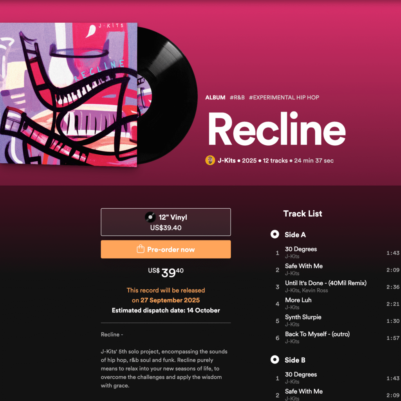Open Kevin Ross artist link

point(315,291)
